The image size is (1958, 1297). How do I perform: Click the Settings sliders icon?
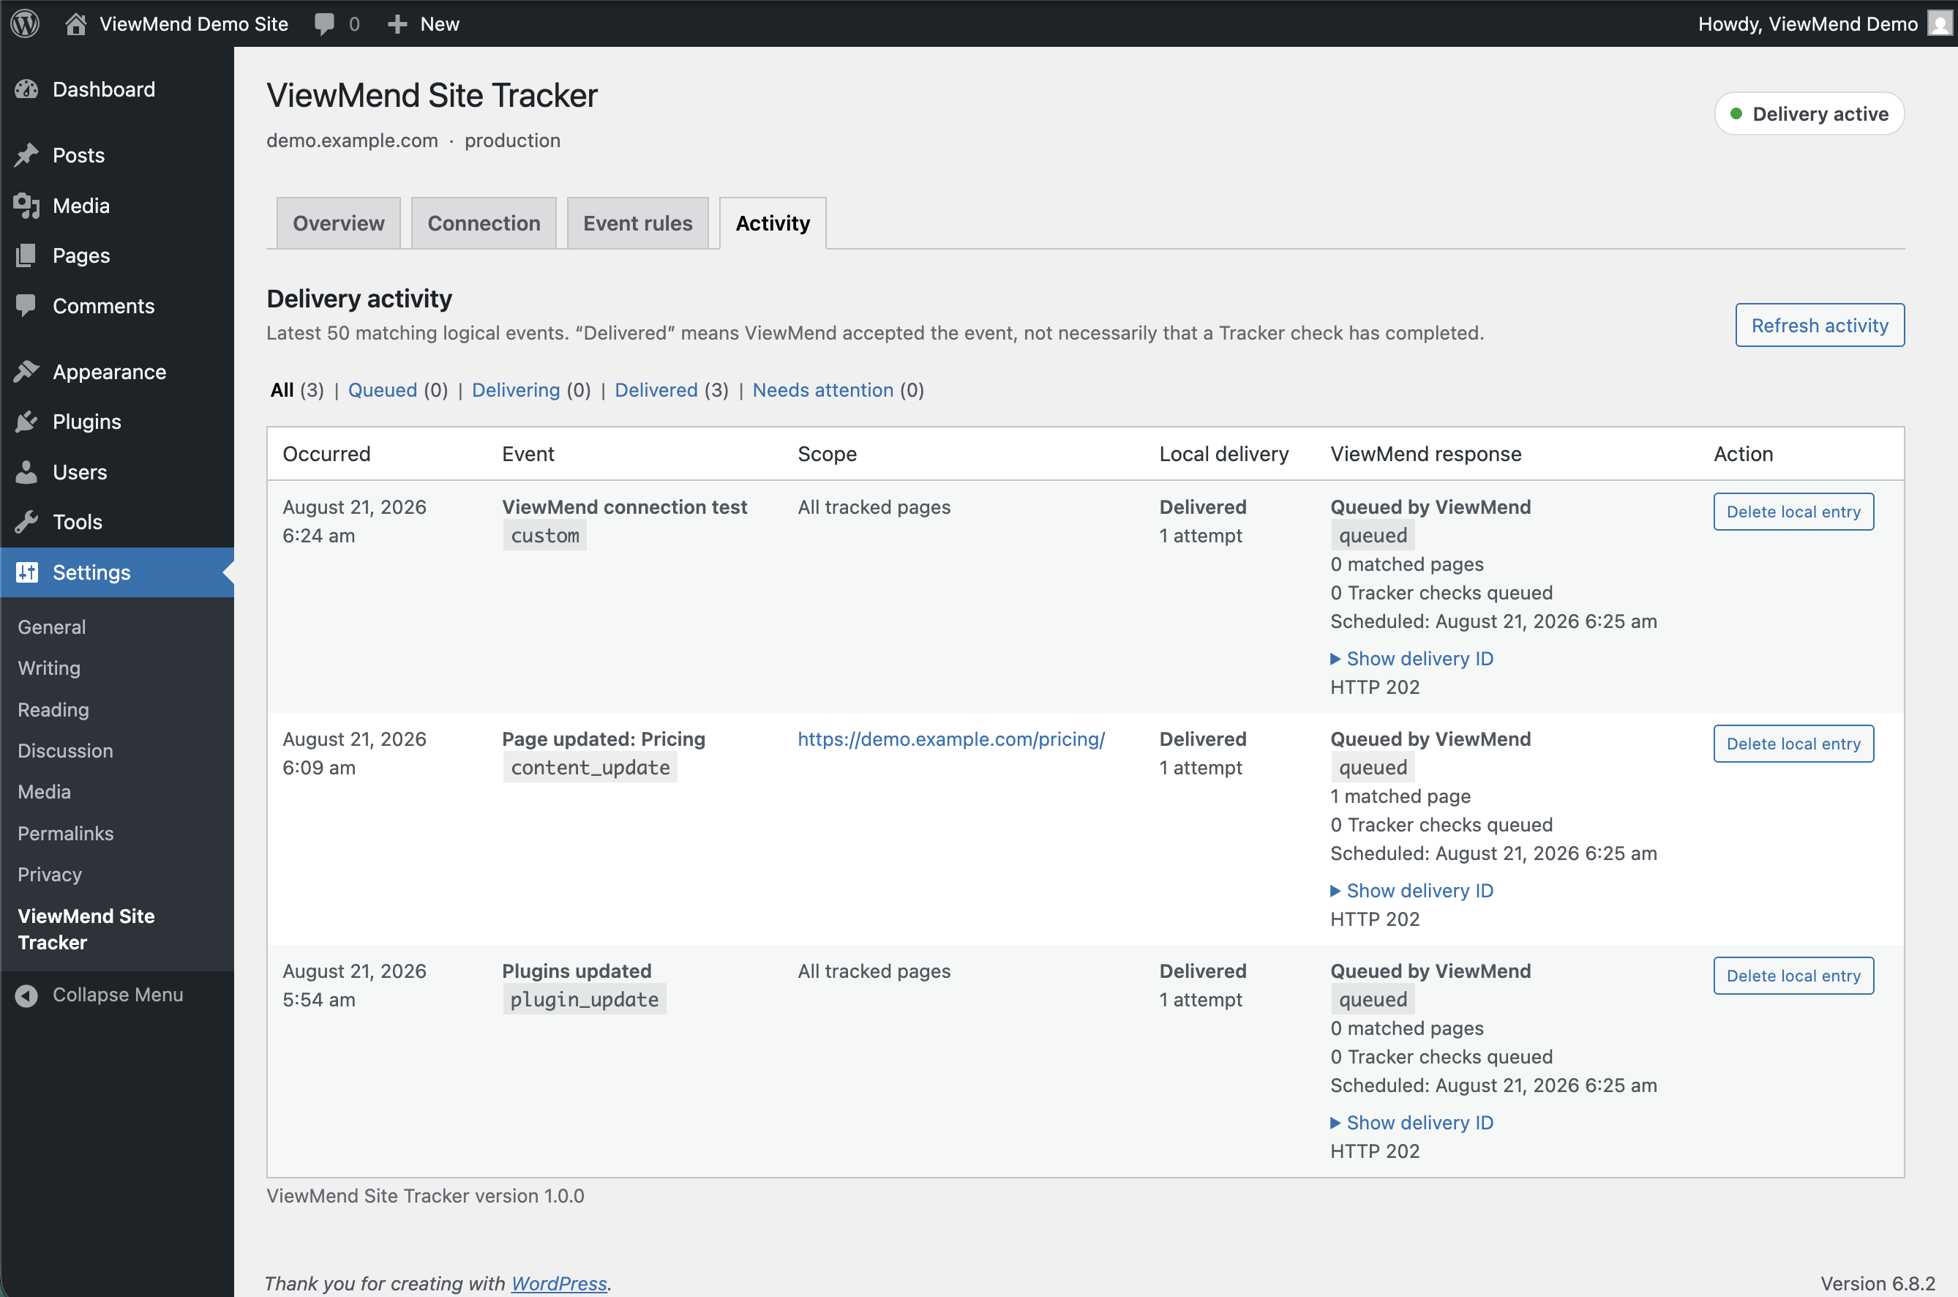tap(26, 572)
